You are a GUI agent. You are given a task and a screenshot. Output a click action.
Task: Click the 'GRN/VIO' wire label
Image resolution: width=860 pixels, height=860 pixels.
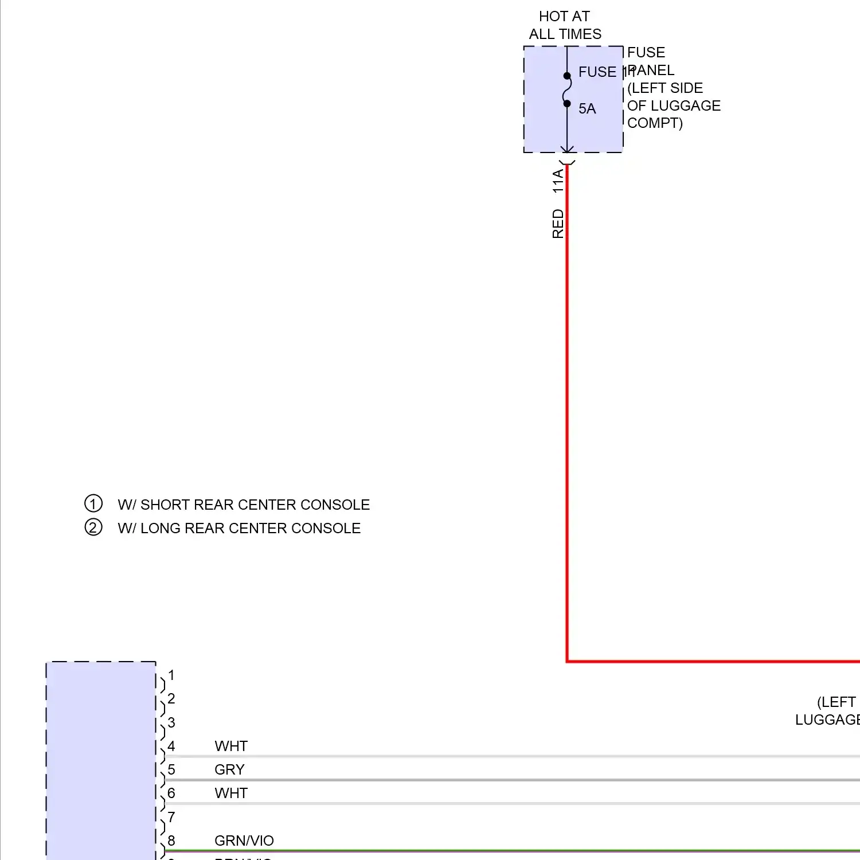click(x=244, y=841)
